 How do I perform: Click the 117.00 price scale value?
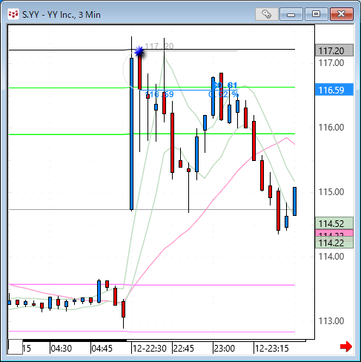pyautogui.click(x=331, y=63)
